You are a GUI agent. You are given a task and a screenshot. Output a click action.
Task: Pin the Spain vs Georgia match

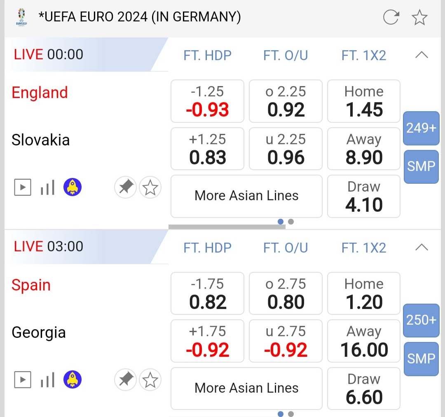point(125,380)
